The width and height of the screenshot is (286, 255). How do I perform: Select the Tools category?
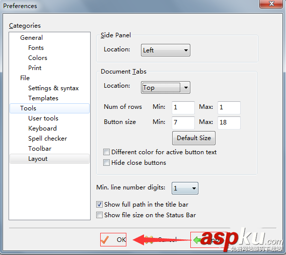tap(50, 108)
